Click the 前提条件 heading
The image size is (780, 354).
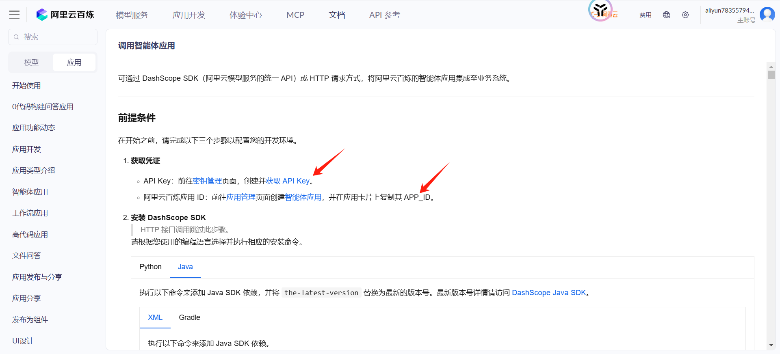coord(137,118)
